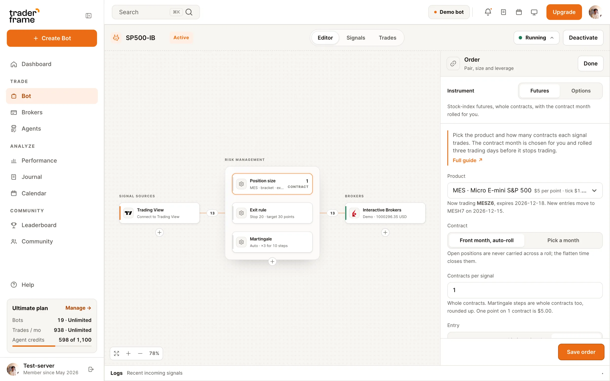Click the Save order button

pos(581,352)
